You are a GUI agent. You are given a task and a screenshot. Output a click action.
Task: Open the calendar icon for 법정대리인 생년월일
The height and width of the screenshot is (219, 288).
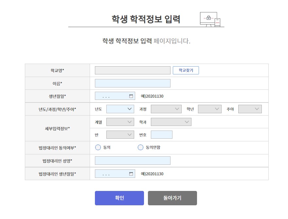131,174
